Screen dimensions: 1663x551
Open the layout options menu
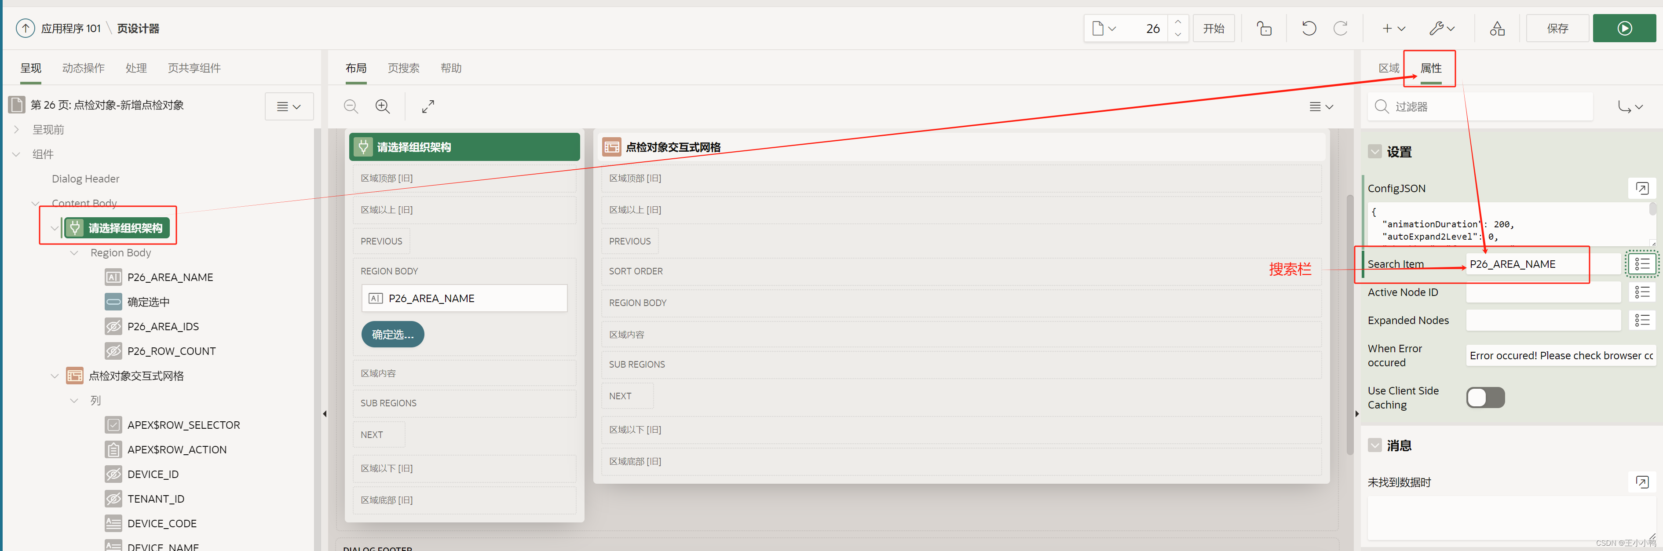1321,106
